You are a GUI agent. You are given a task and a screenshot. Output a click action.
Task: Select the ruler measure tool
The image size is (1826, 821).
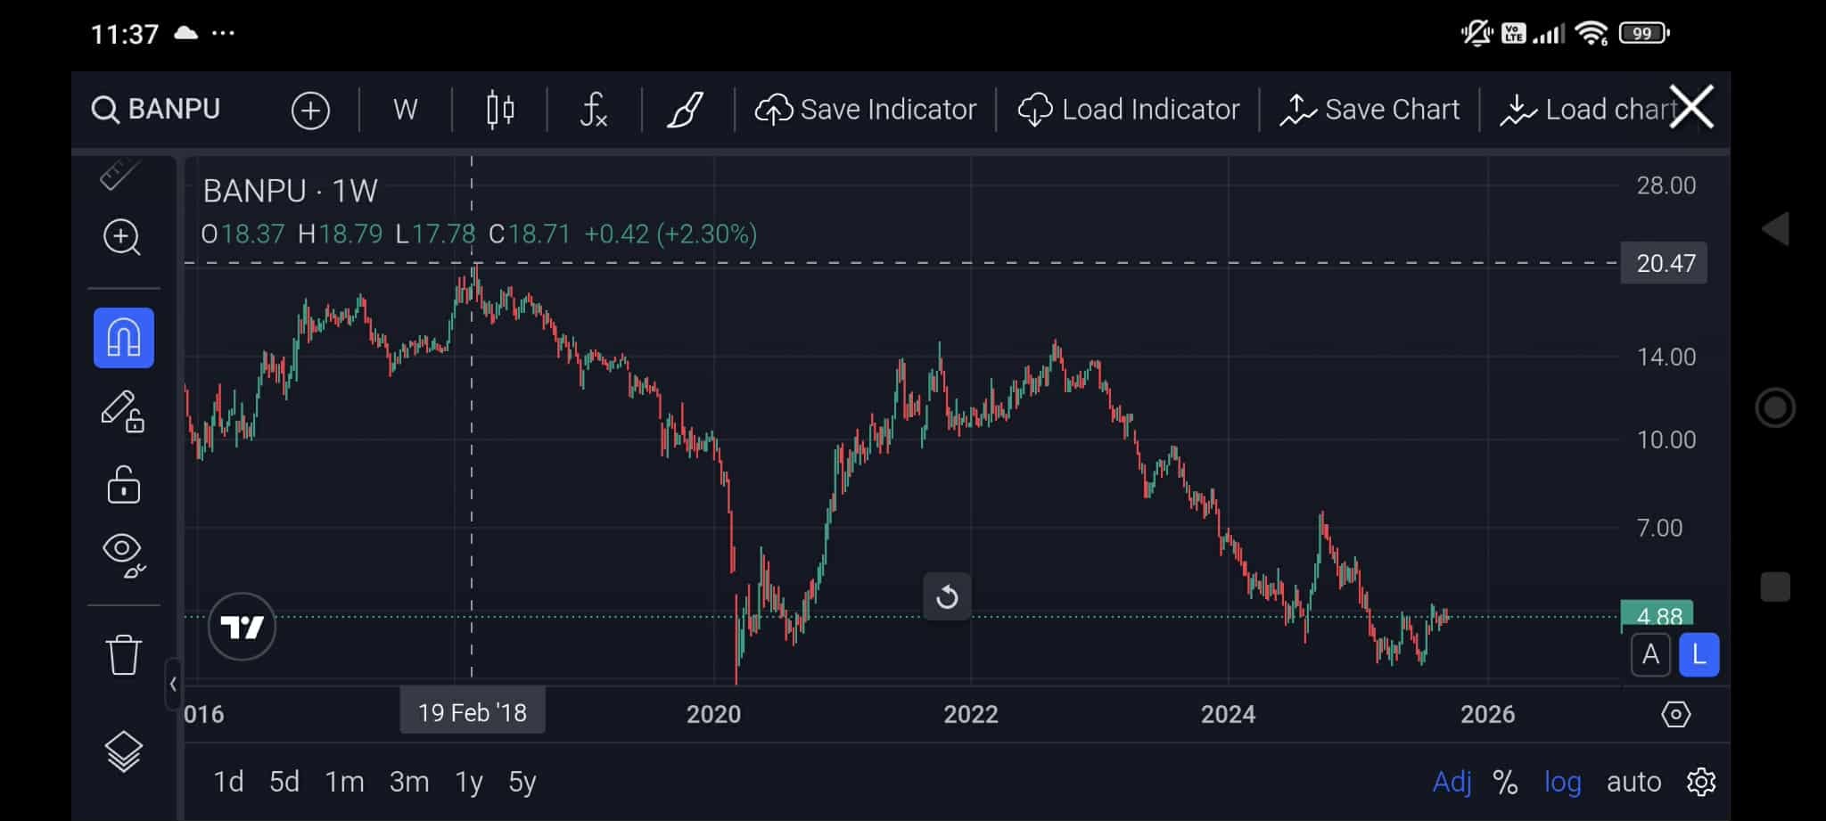(x=121, y=173)
